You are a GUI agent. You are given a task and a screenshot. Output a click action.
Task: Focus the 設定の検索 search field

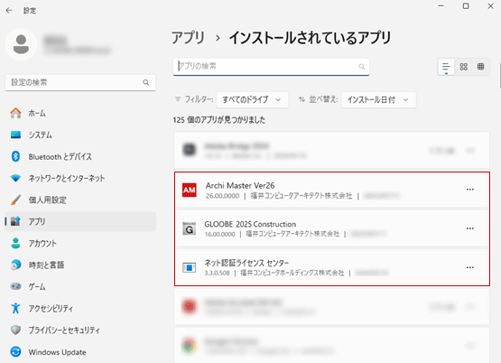point(80,83)
